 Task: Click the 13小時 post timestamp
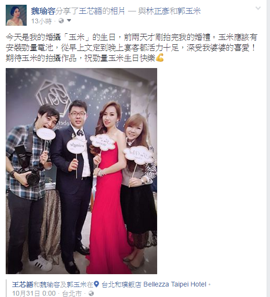coord(41,21)
